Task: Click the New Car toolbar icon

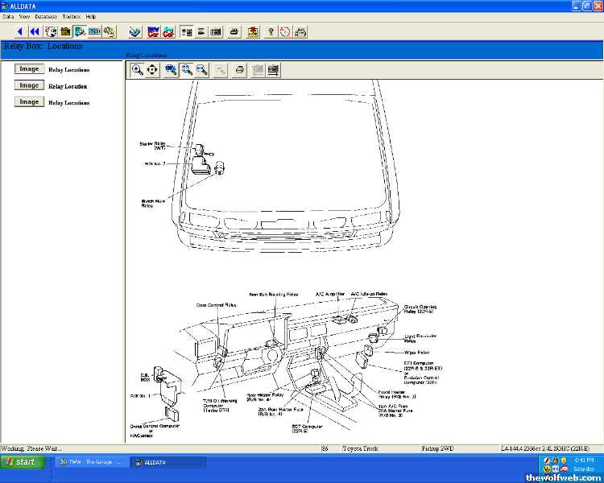Action: coord(151,31)
